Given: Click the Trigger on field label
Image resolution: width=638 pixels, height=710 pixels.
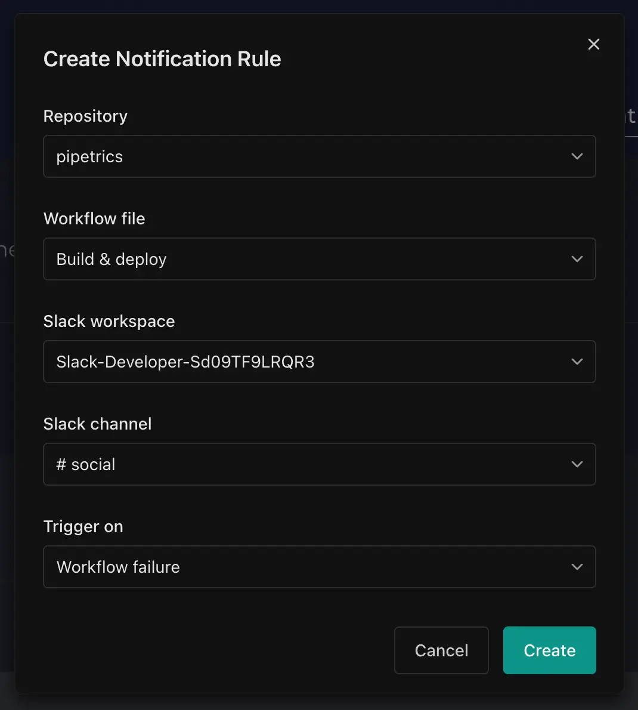Looking at the screenshot, I should tap(83, 526).
